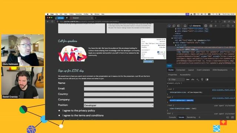
Task: Open the History menu in menu bar
Action: tap(71, 14)
